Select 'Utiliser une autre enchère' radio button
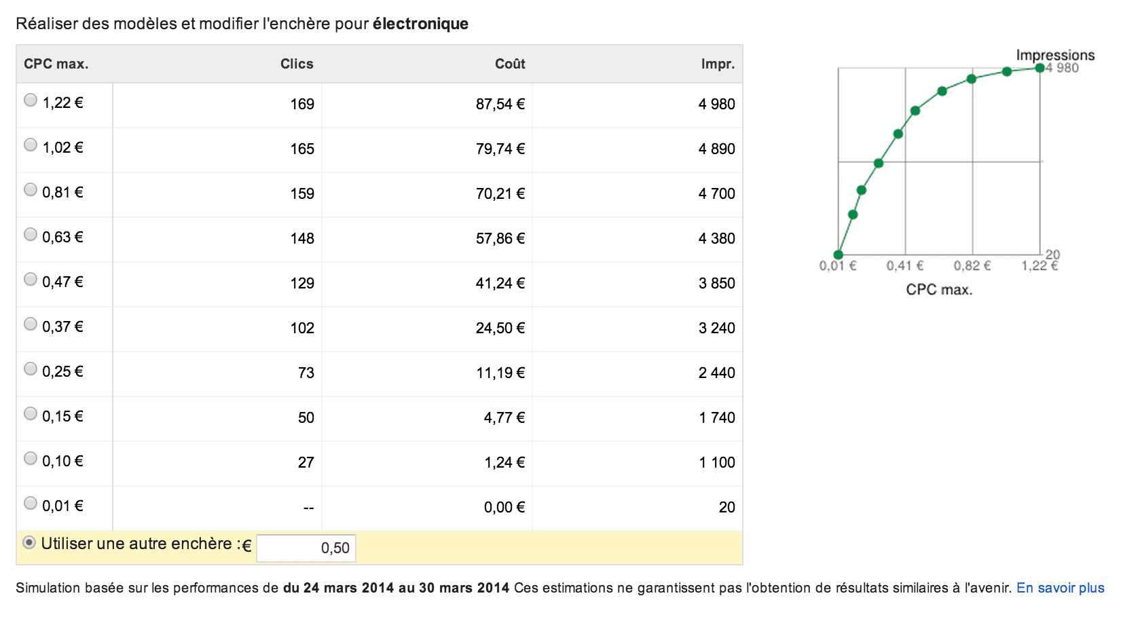 click(x=29, y=543)
